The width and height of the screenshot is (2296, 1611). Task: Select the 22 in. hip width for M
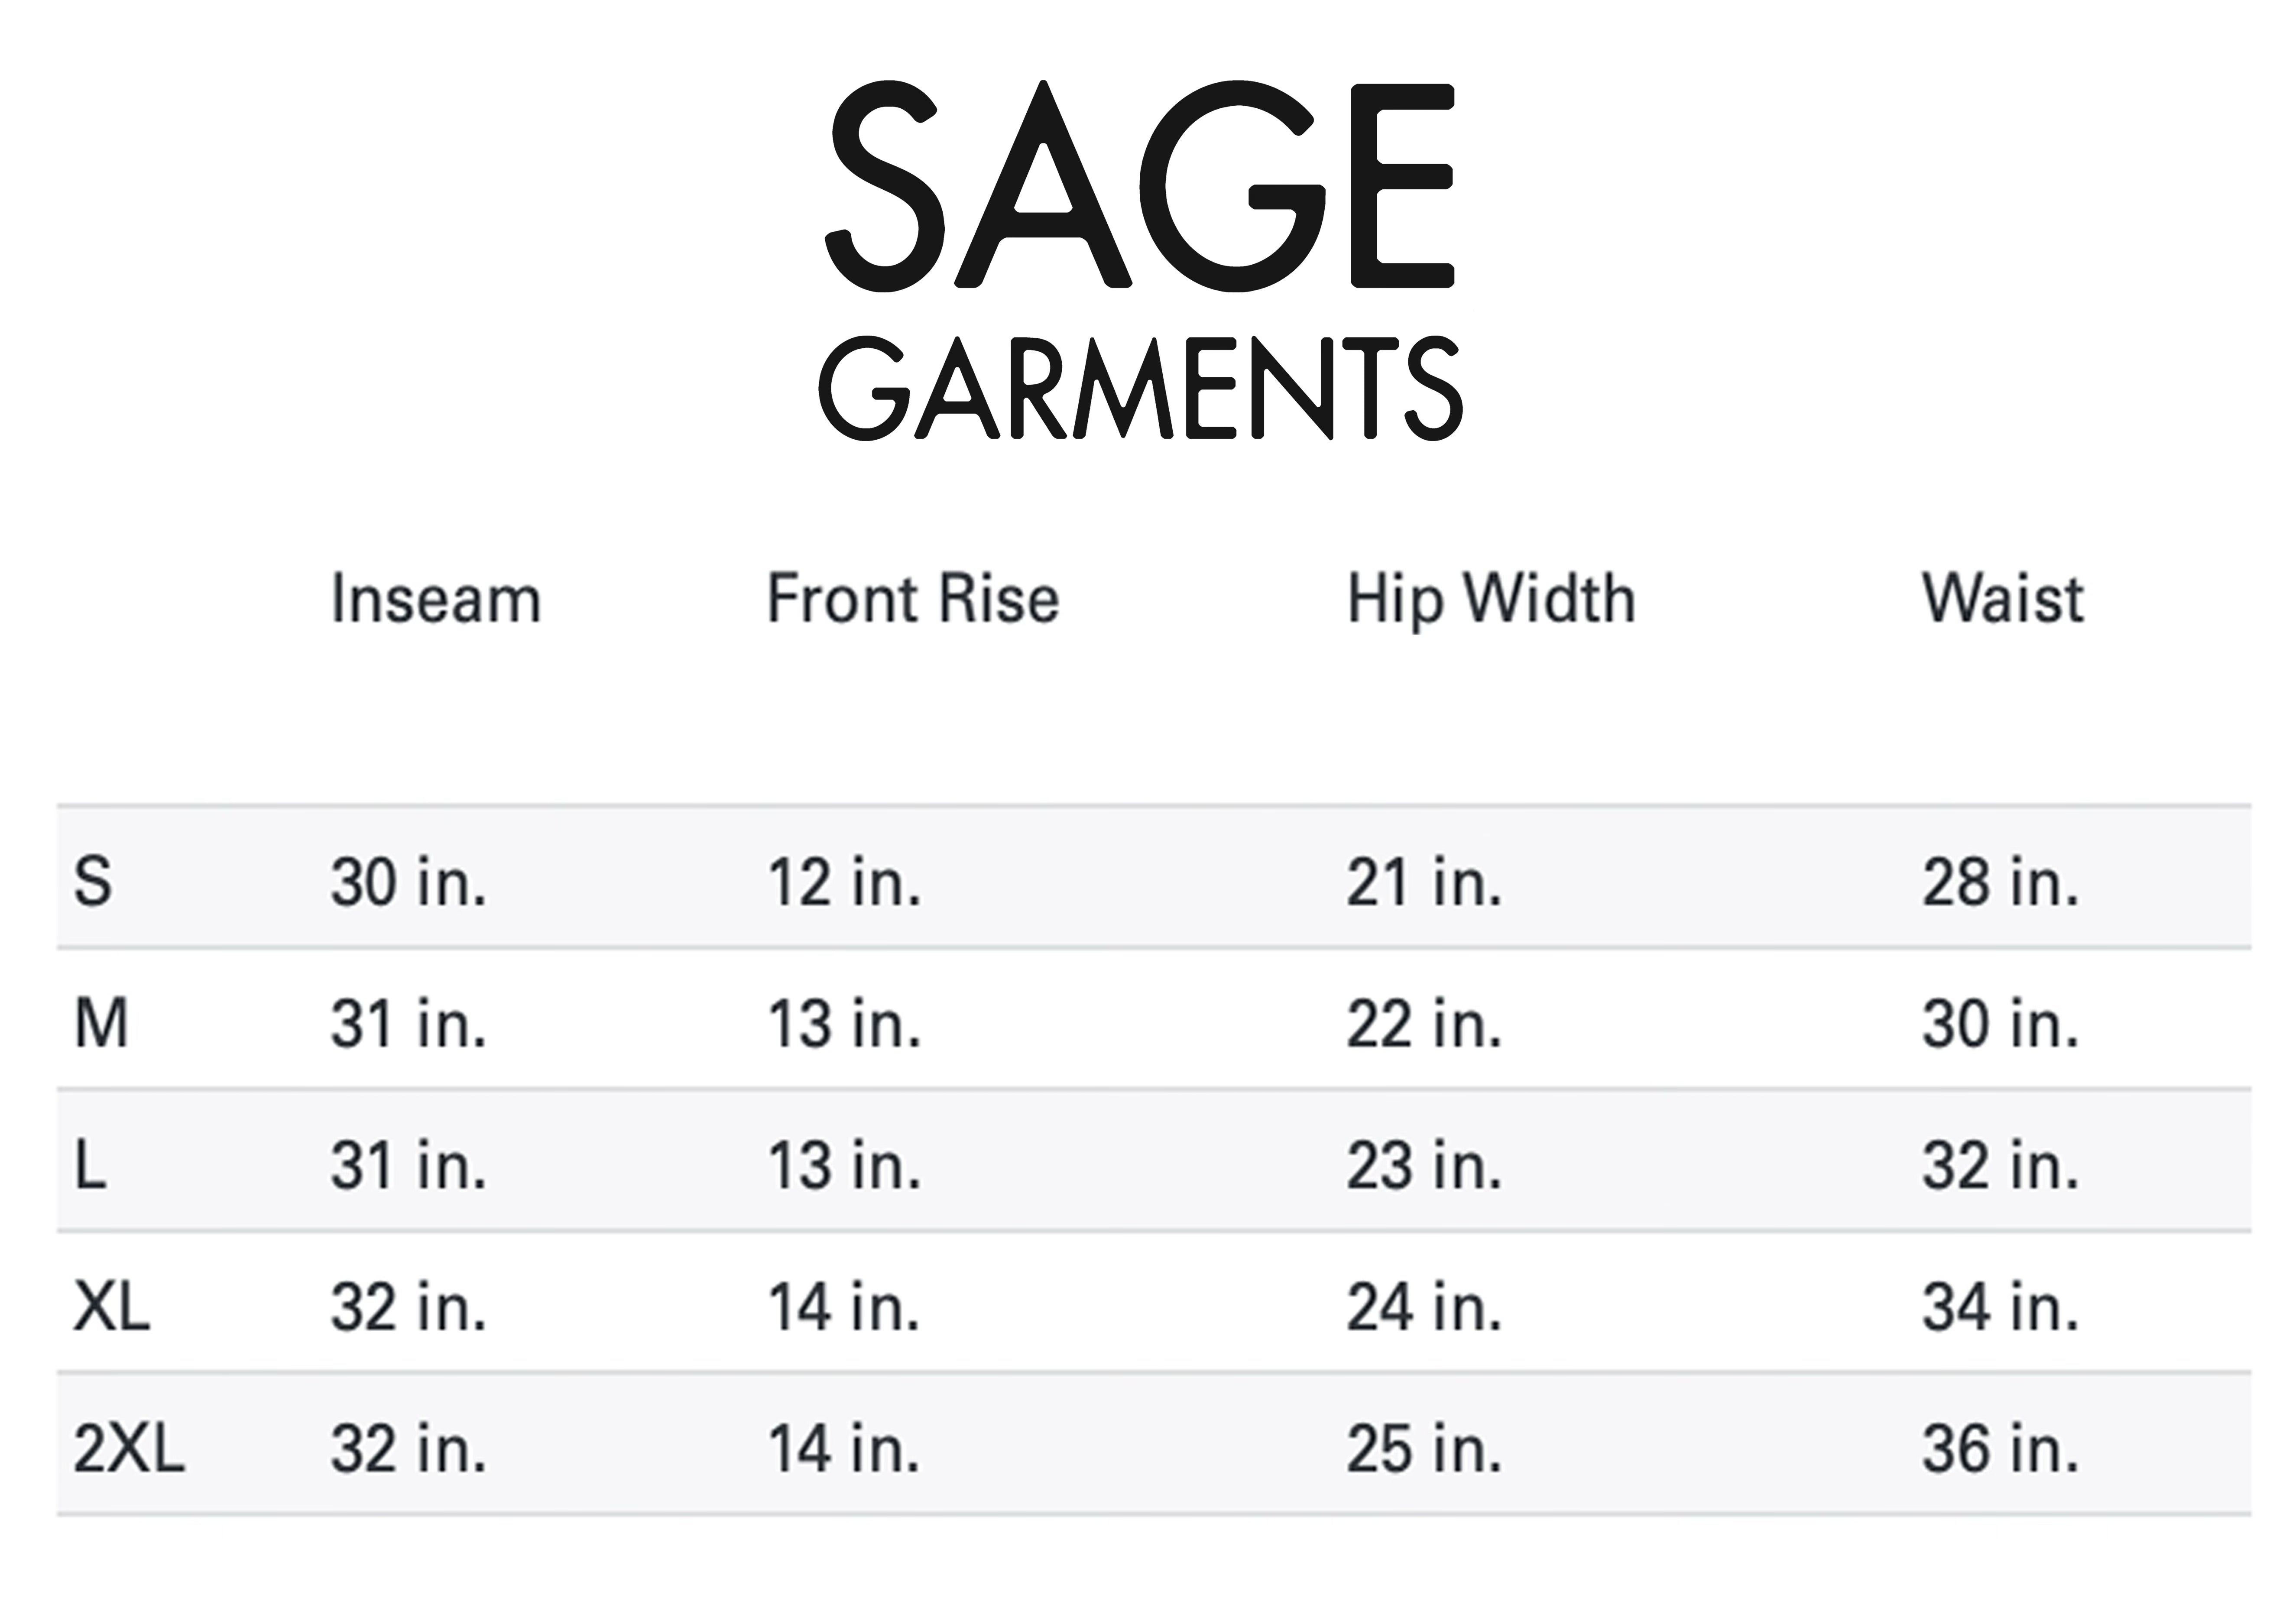(x=1424, y=1025)
